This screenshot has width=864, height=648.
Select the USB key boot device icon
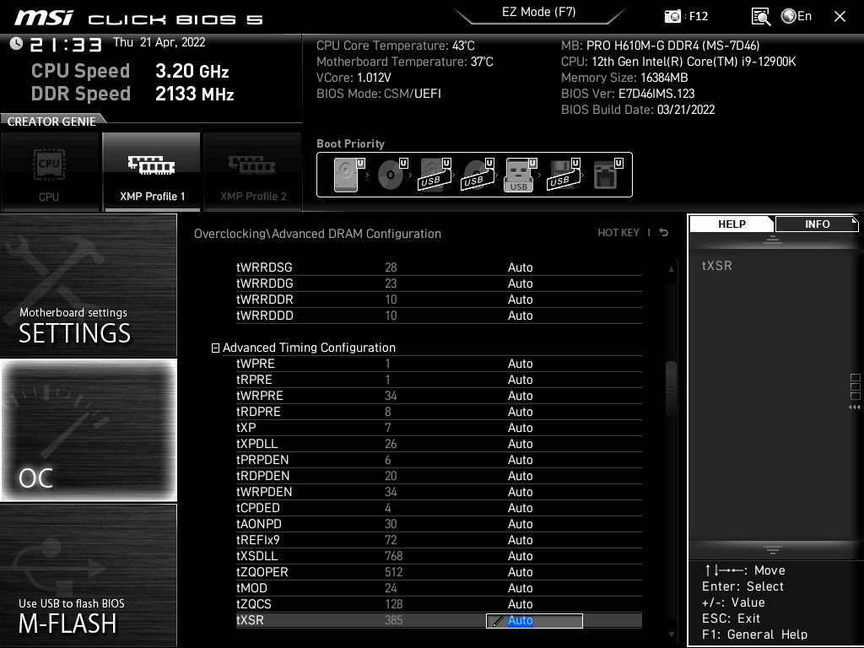click(520, 174)
